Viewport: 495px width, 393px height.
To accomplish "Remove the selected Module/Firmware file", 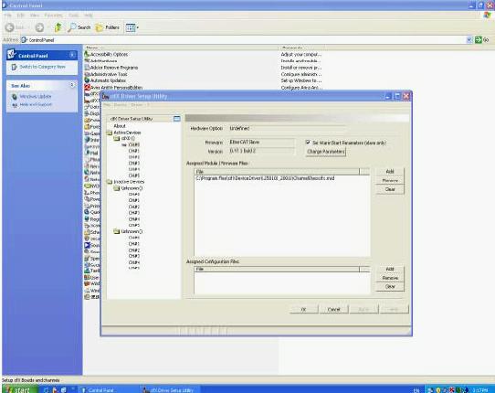I will point(390,180).
